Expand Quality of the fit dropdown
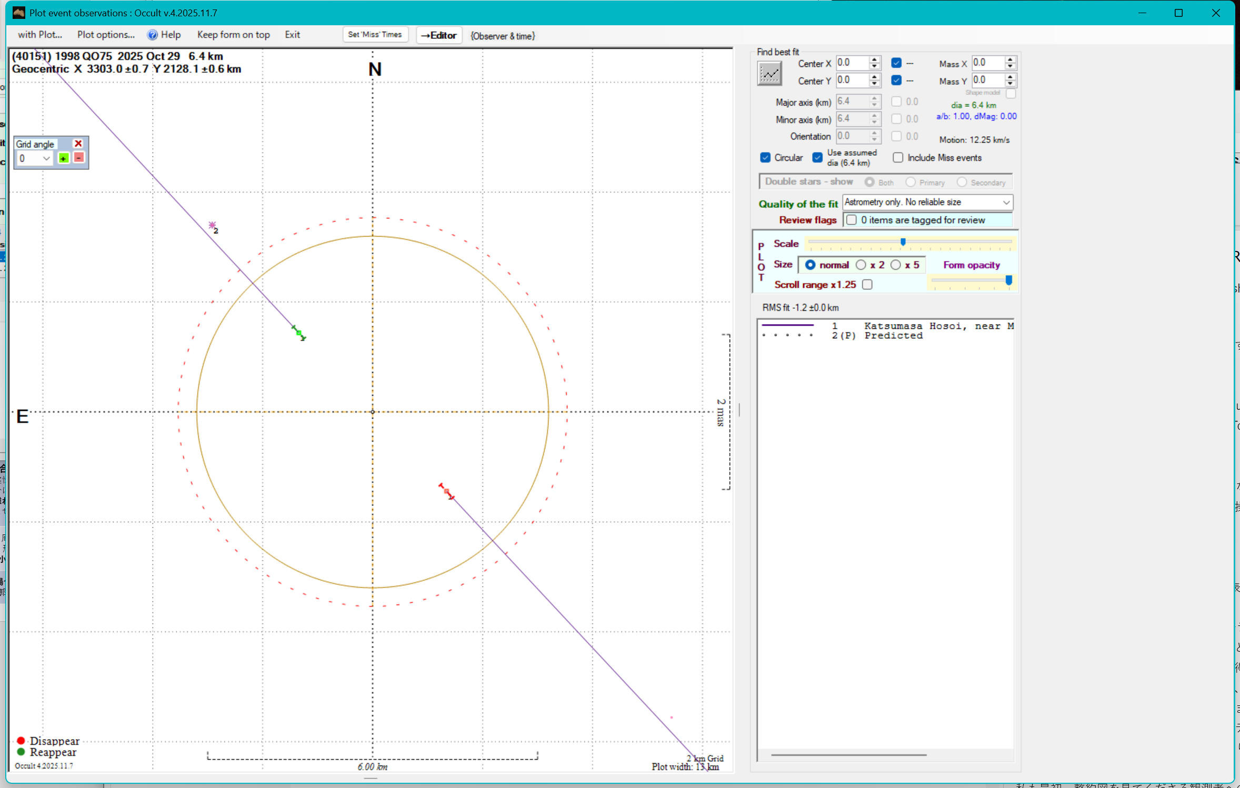Screen dimensions: 1240x788 [x=1006, y=203]
